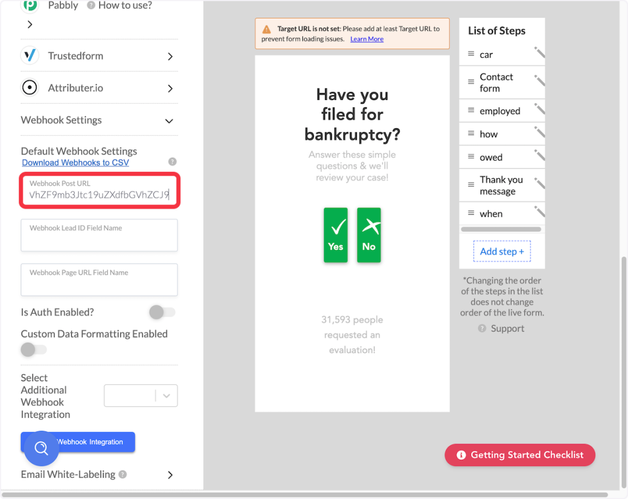The width and height of the screenshot is (628, 499).
Task: Click the blue search magnifier bubble
Action: (x=42, y=449)
